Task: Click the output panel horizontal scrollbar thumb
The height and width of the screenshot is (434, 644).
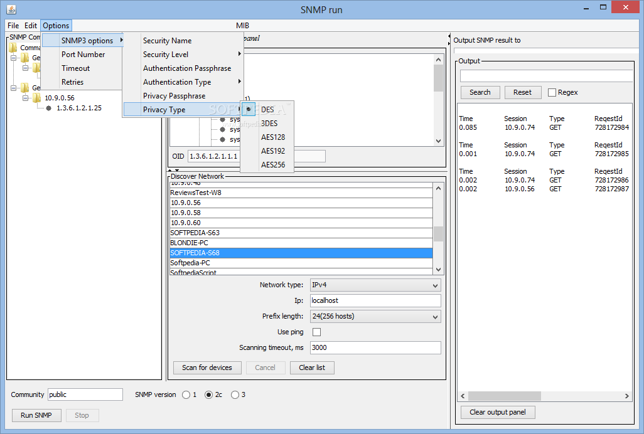Action: [505, 396]
